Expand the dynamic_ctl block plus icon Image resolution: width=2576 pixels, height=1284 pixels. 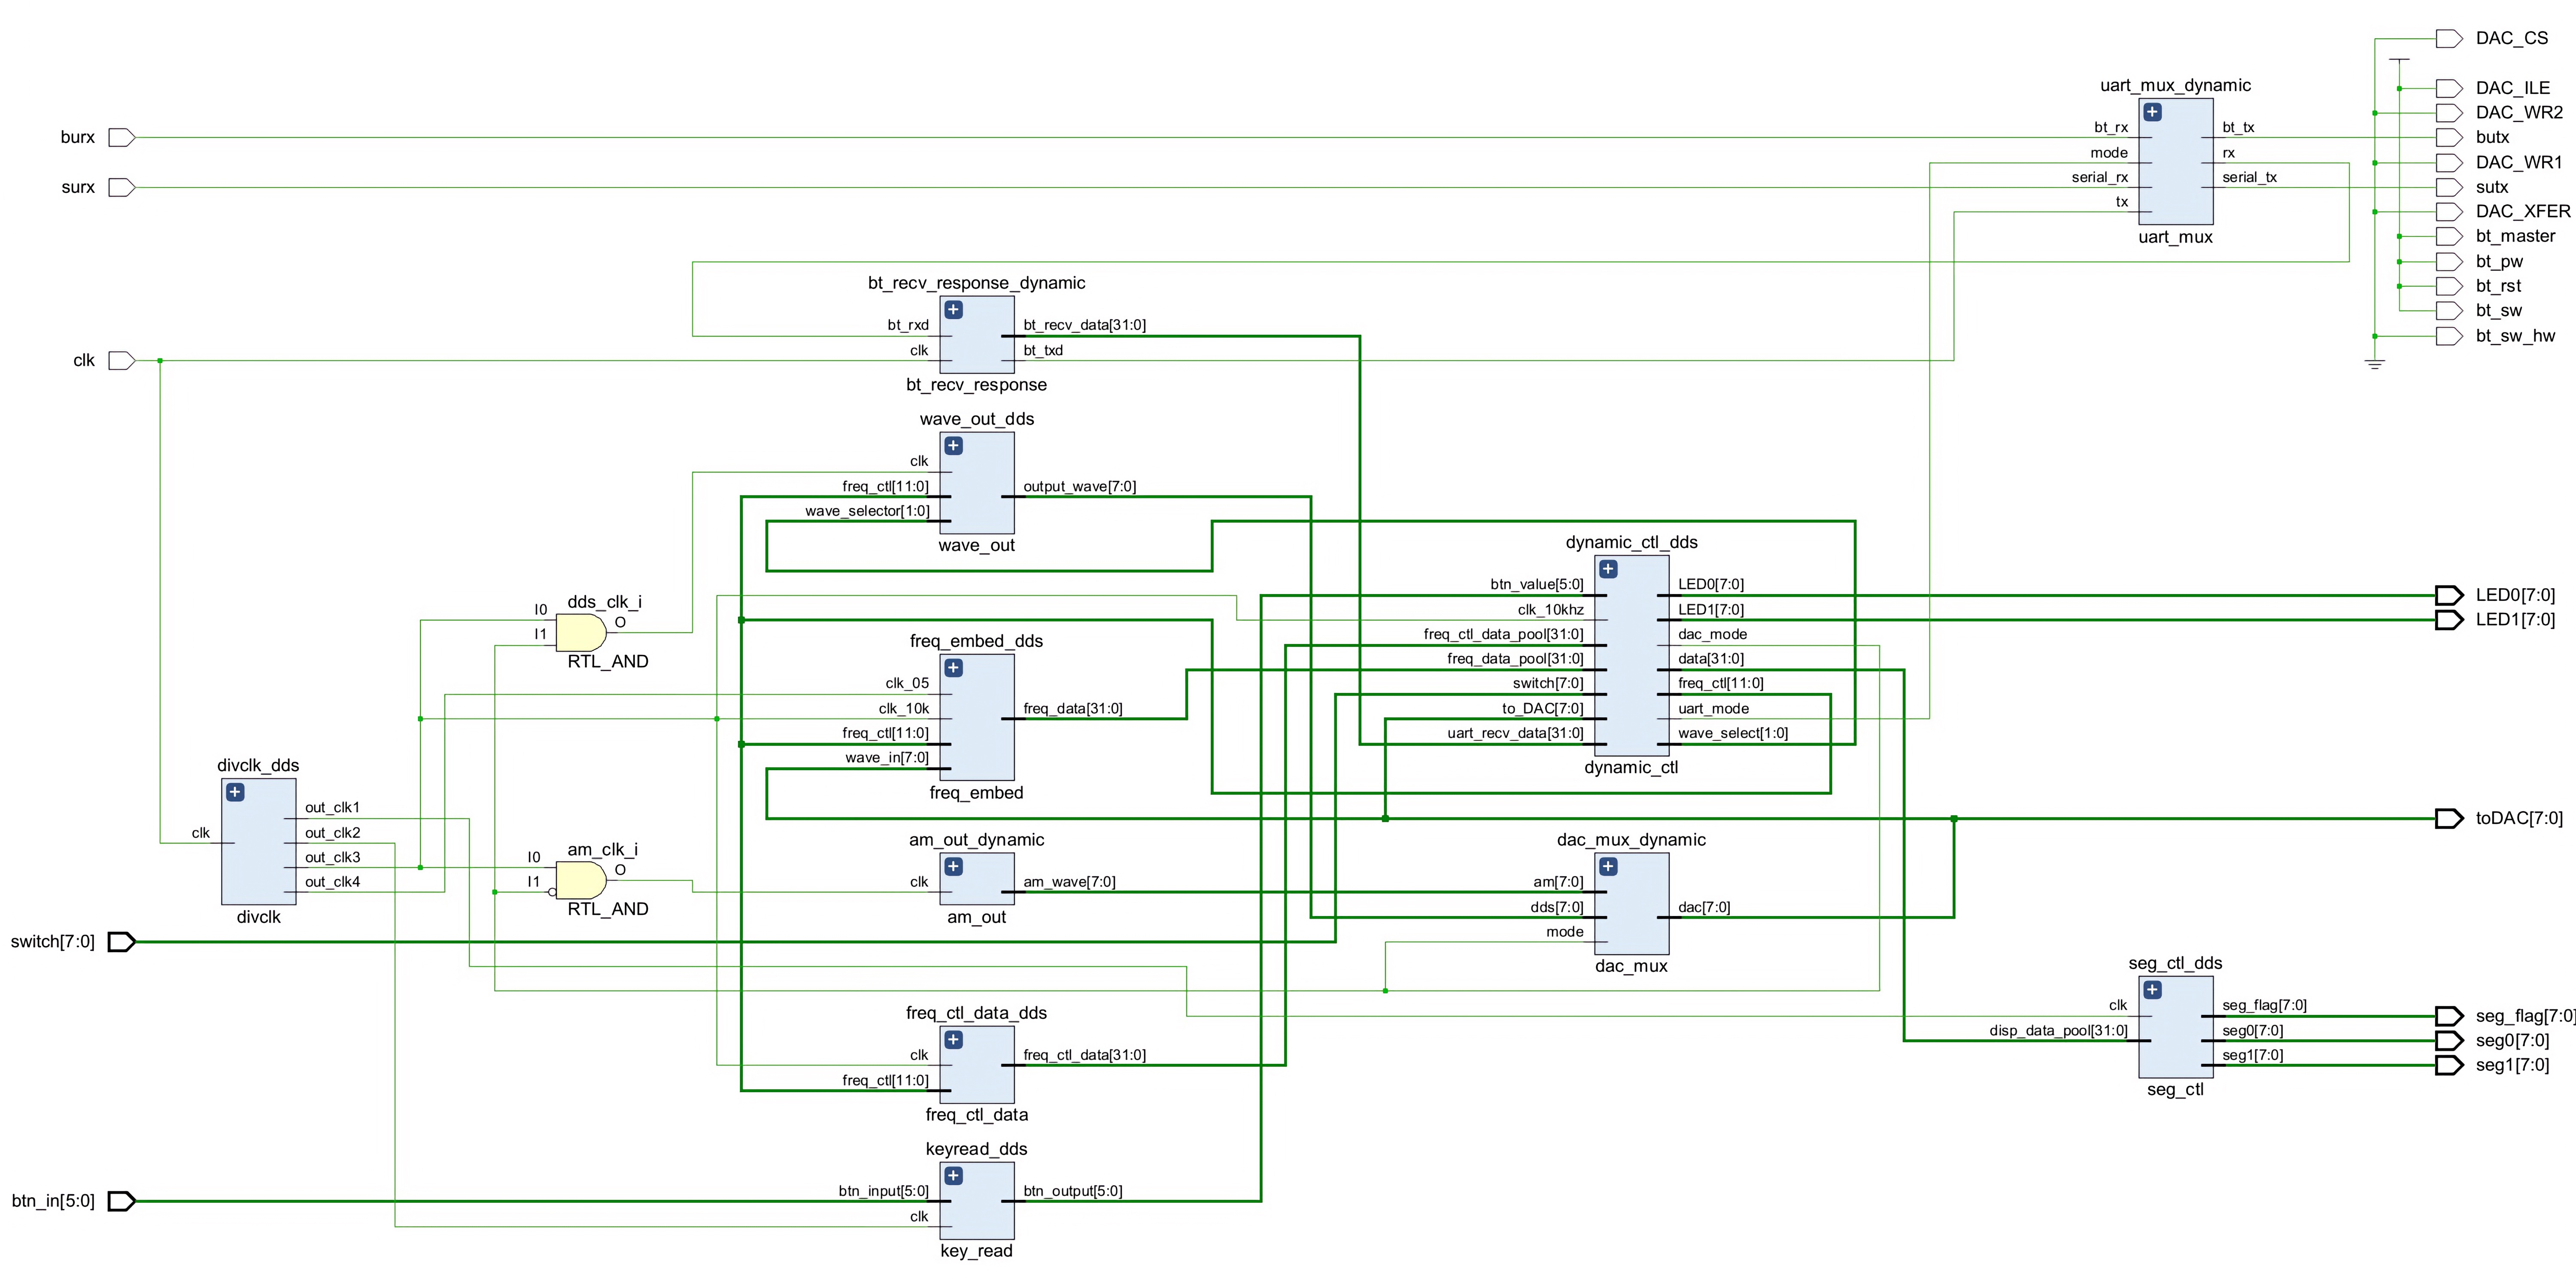click(1608, 569)
